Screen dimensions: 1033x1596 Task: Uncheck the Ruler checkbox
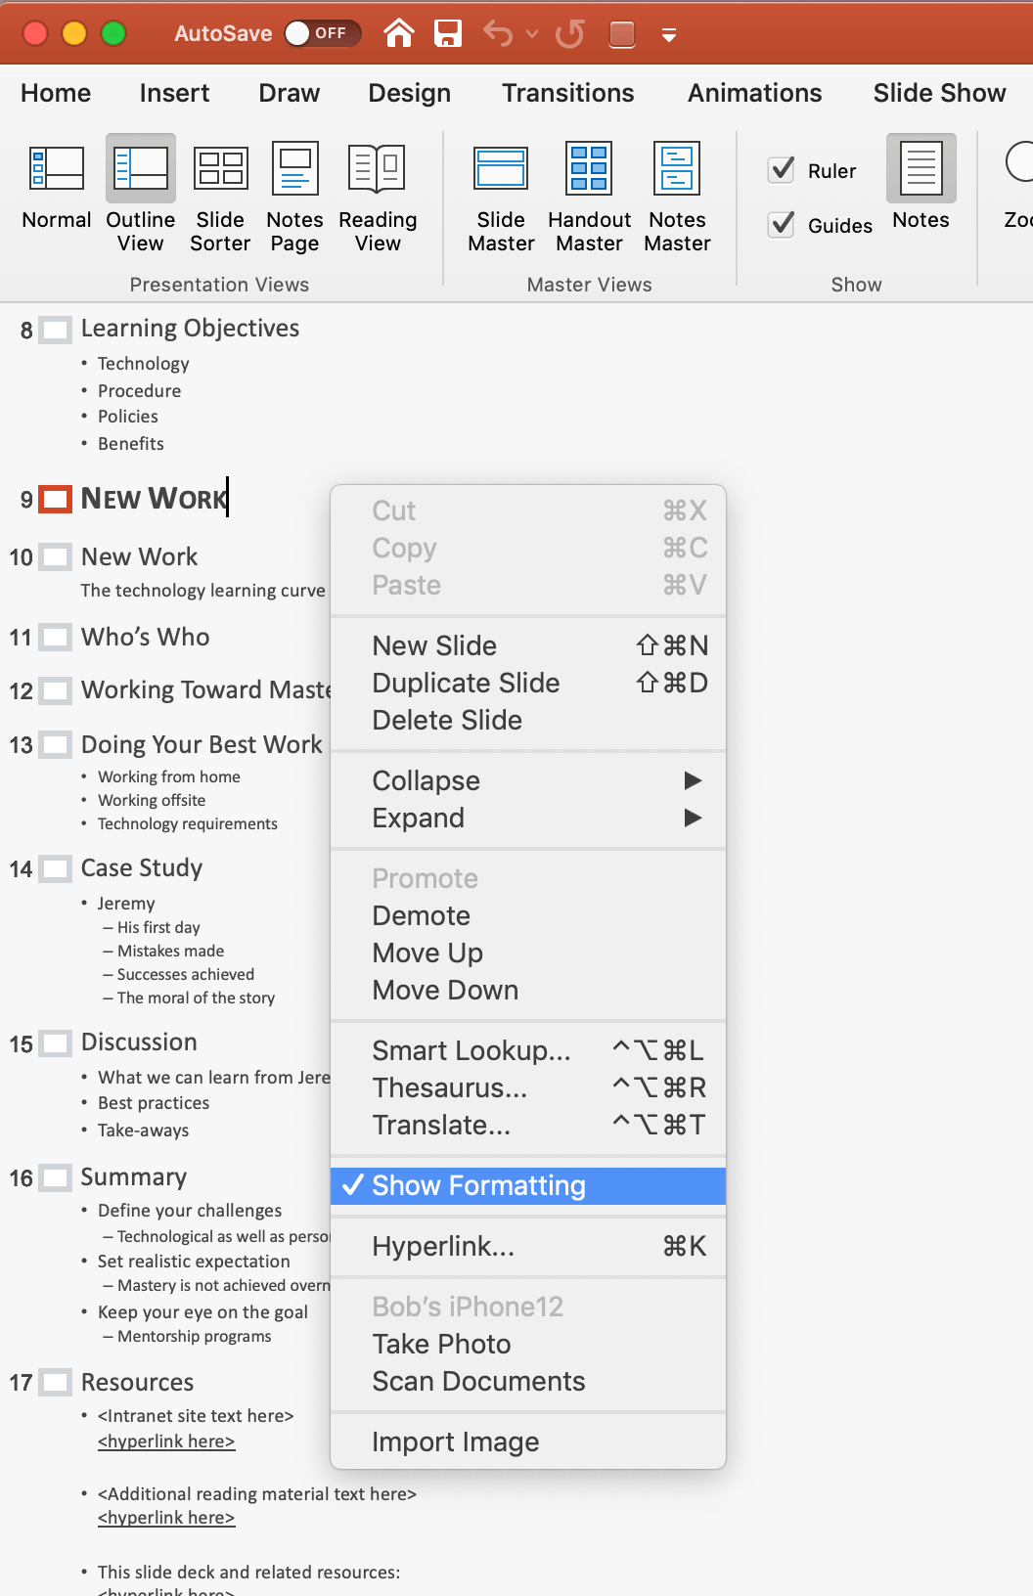pos(782,169)
